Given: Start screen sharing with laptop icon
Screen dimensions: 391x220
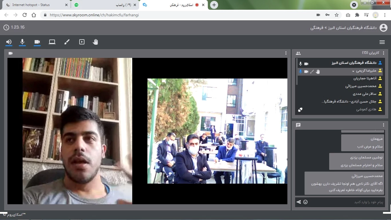Looking at the screenshot, I should (52, 42).
